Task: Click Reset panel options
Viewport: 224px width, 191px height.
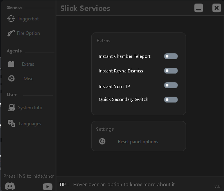Action: tap(138, 142)
